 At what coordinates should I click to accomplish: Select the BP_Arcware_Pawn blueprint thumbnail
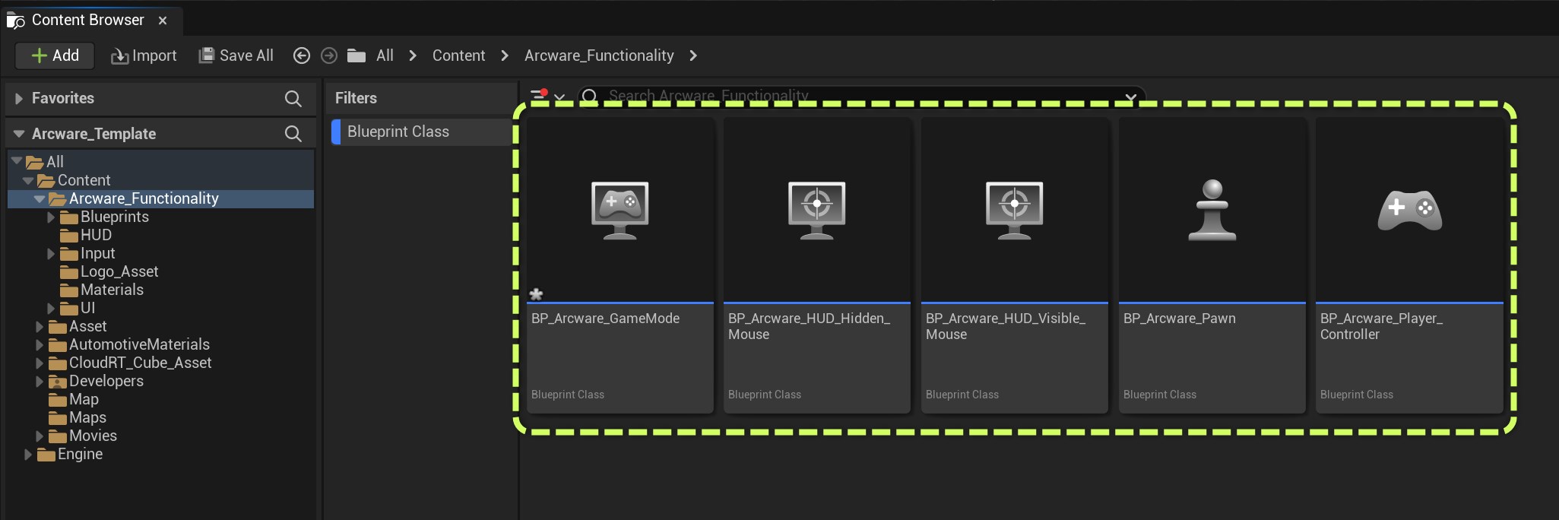point(1212,211)
